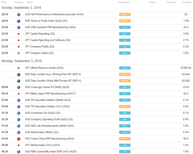This screenshot has height=154, width=193.
Task: Click the Australian flag beside TD Securities Inflation (MoM)
Action: tap(18, 100)
